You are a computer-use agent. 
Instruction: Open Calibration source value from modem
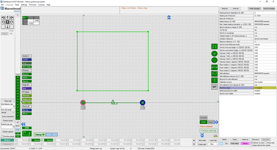coord(265,82)
